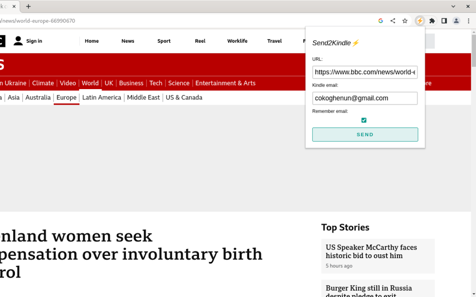The width and height of the screenshot is (476, 297).
Task: Open the Extensions puzzle icon
Action: point(432,21)
